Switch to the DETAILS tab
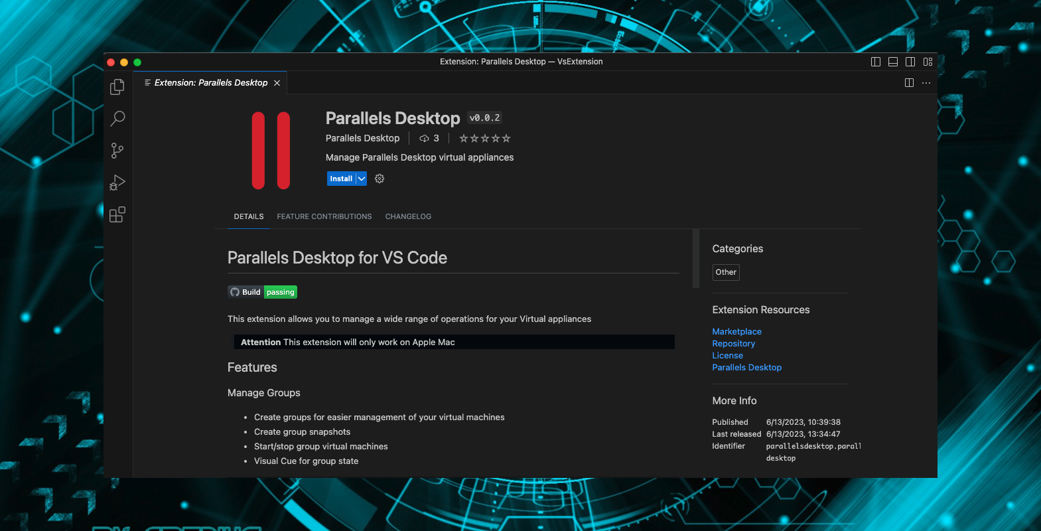The height and width of the screenshot is (531, 1041). (249, 216)
